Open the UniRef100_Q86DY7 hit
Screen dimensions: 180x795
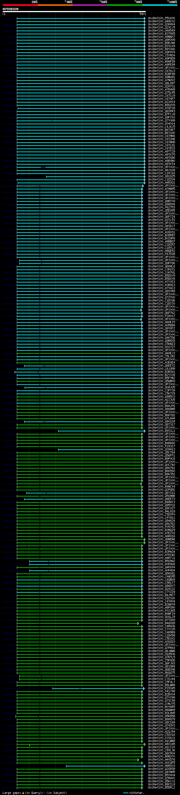(x=161, y=586)
